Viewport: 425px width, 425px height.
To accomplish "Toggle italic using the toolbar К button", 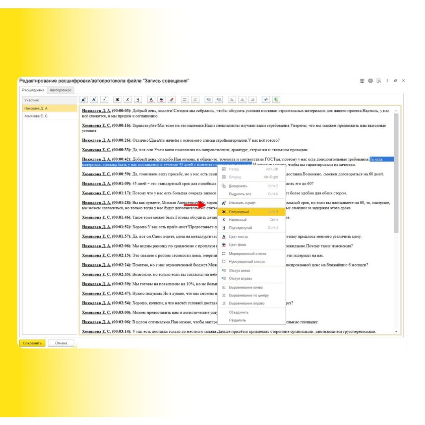I will [x=128, y=100].
